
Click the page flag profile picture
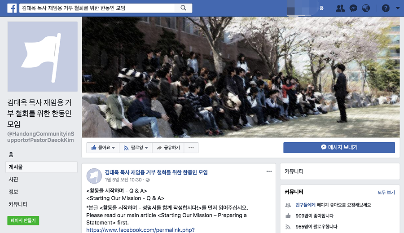(43, 57)
